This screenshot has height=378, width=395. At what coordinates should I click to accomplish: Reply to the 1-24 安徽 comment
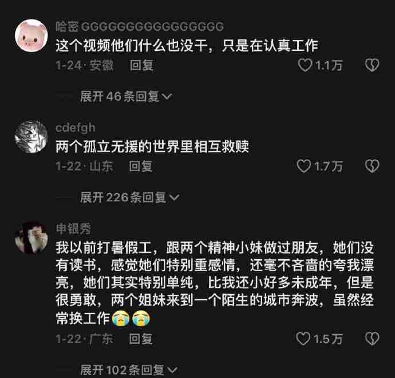141,65
